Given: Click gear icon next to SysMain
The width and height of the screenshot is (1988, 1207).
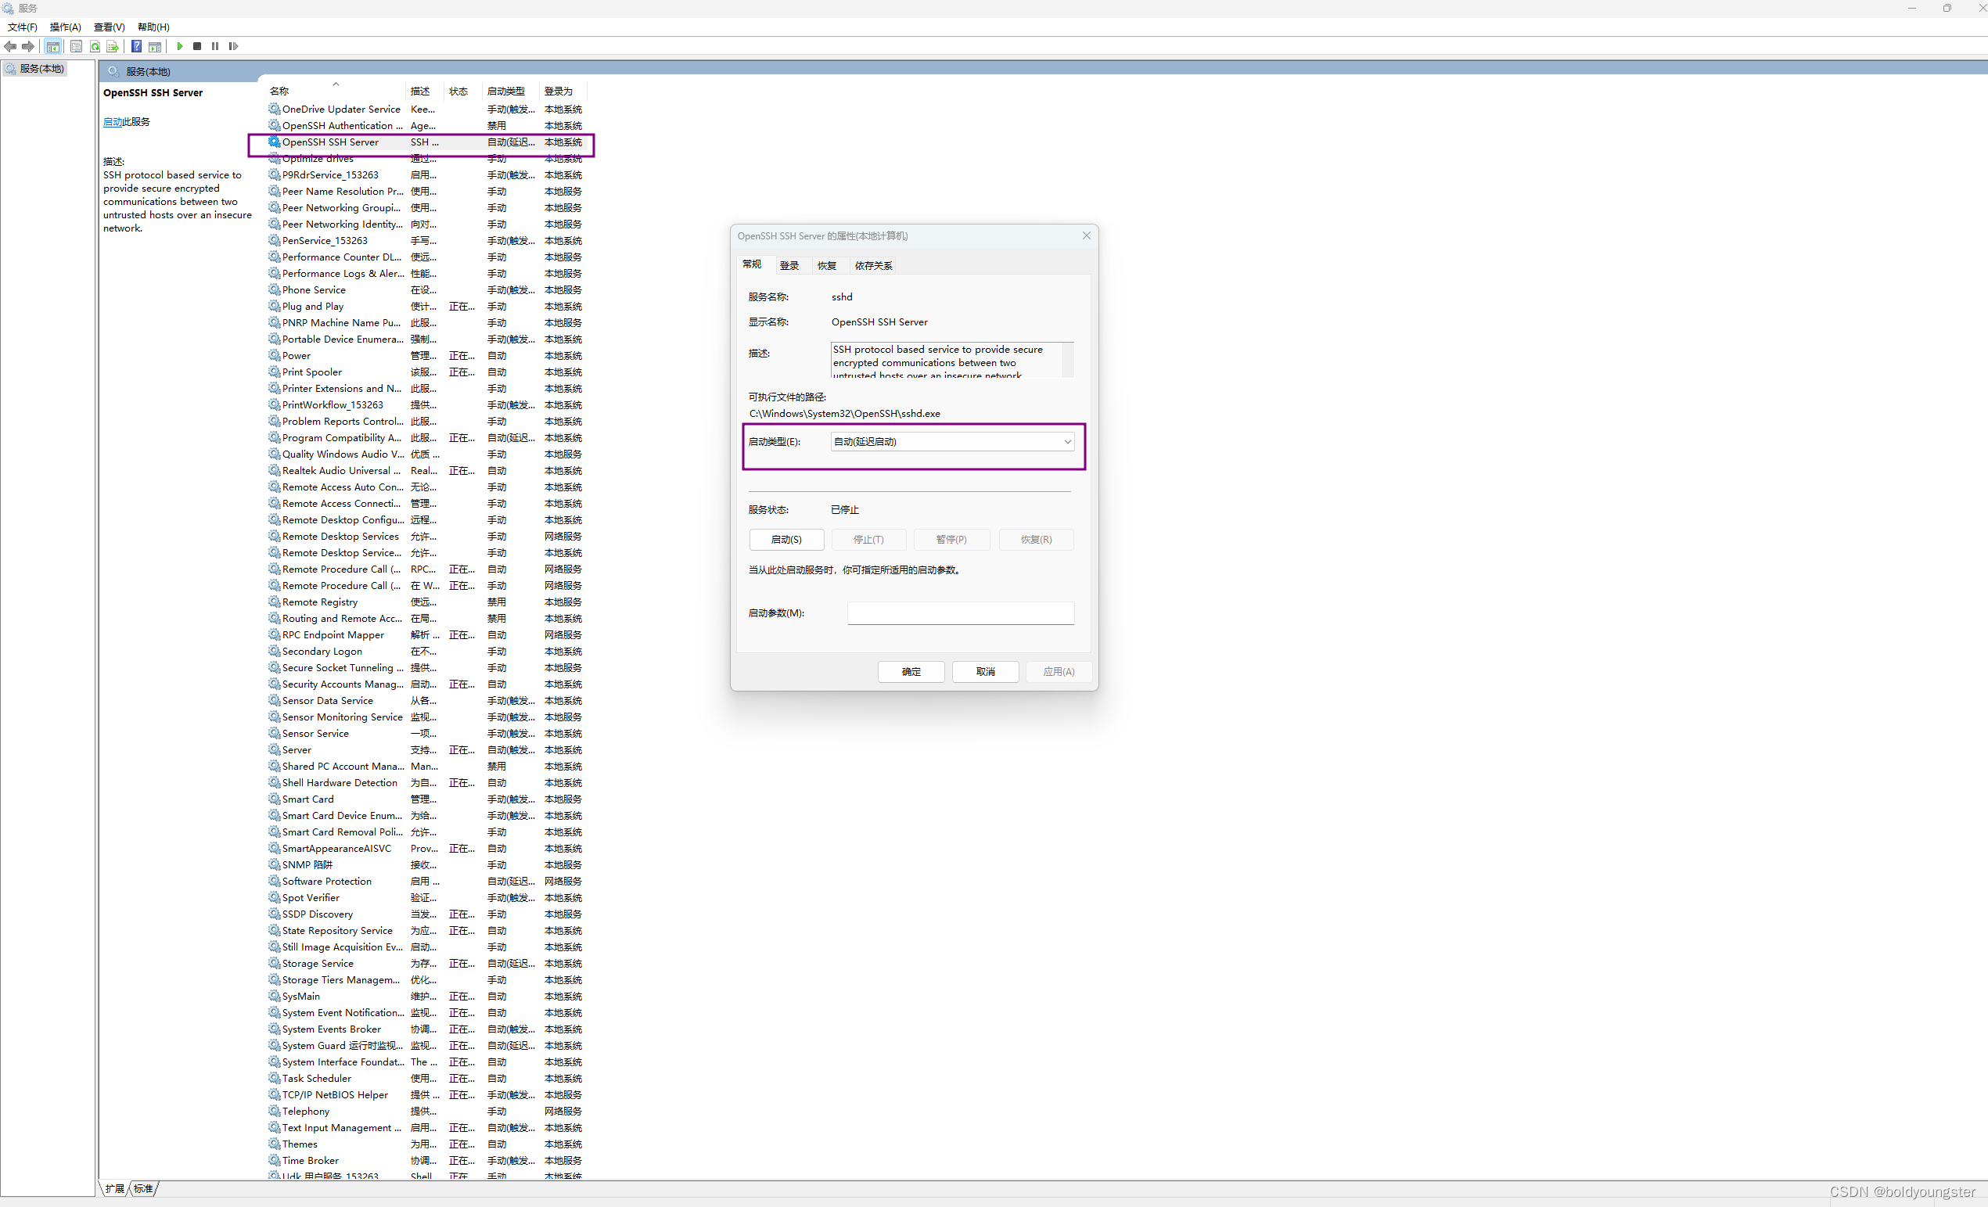Looking at the screenshot, I should tap(275, 997).
